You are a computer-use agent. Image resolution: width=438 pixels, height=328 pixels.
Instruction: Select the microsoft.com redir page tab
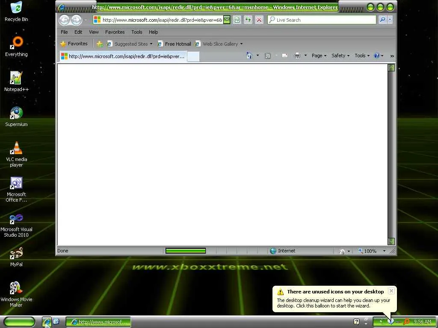(123, 56)
